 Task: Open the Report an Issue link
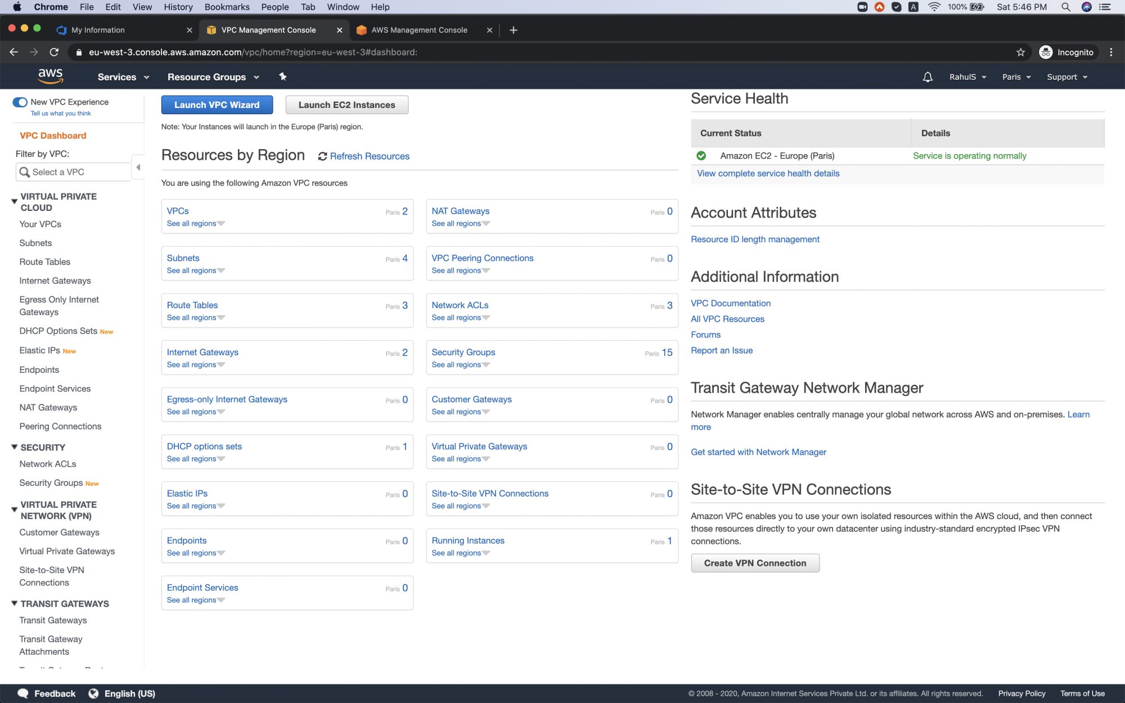pyautogui.click(x=722, y=350)
